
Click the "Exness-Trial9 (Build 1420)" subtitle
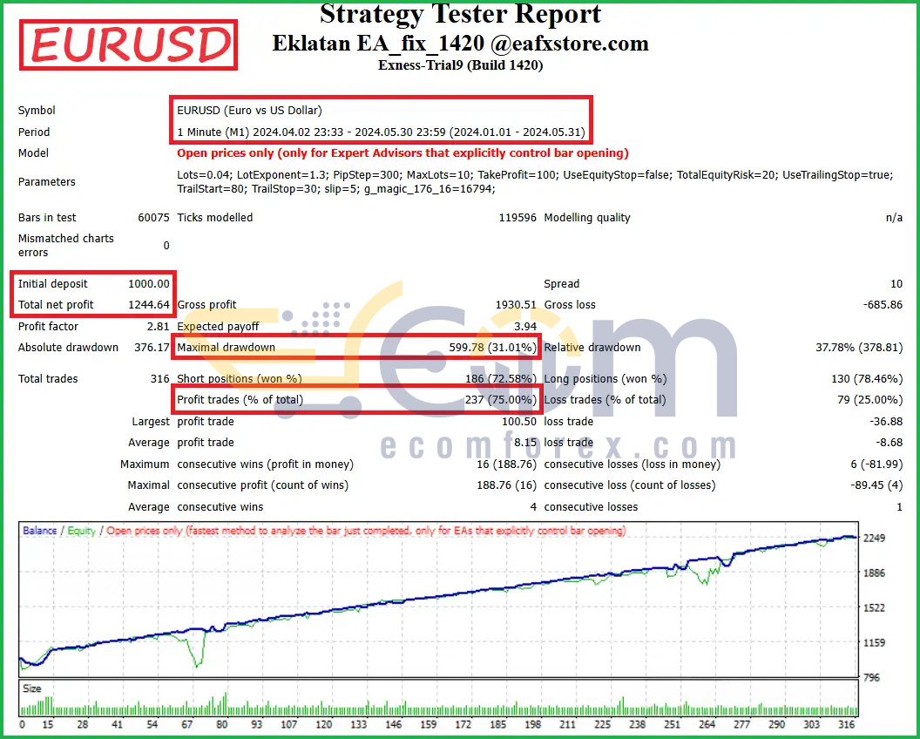pyautogui.click(x=461, y=64)
